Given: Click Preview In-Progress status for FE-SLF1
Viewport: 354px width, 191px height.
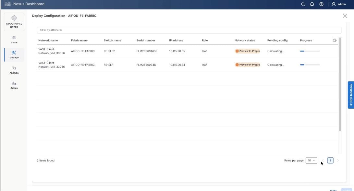Looking at the screenshot, I should pos(248,65).
